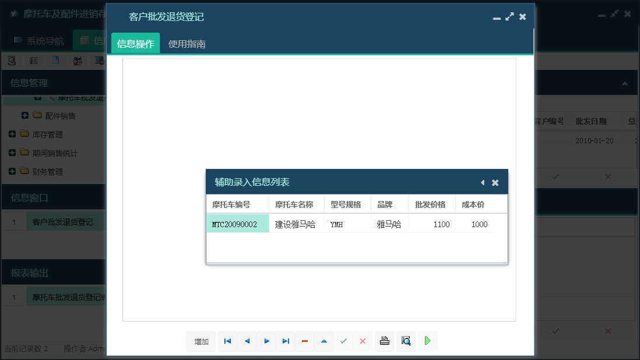
Task: Click the printer icon
Action: (x=384, y=341)
